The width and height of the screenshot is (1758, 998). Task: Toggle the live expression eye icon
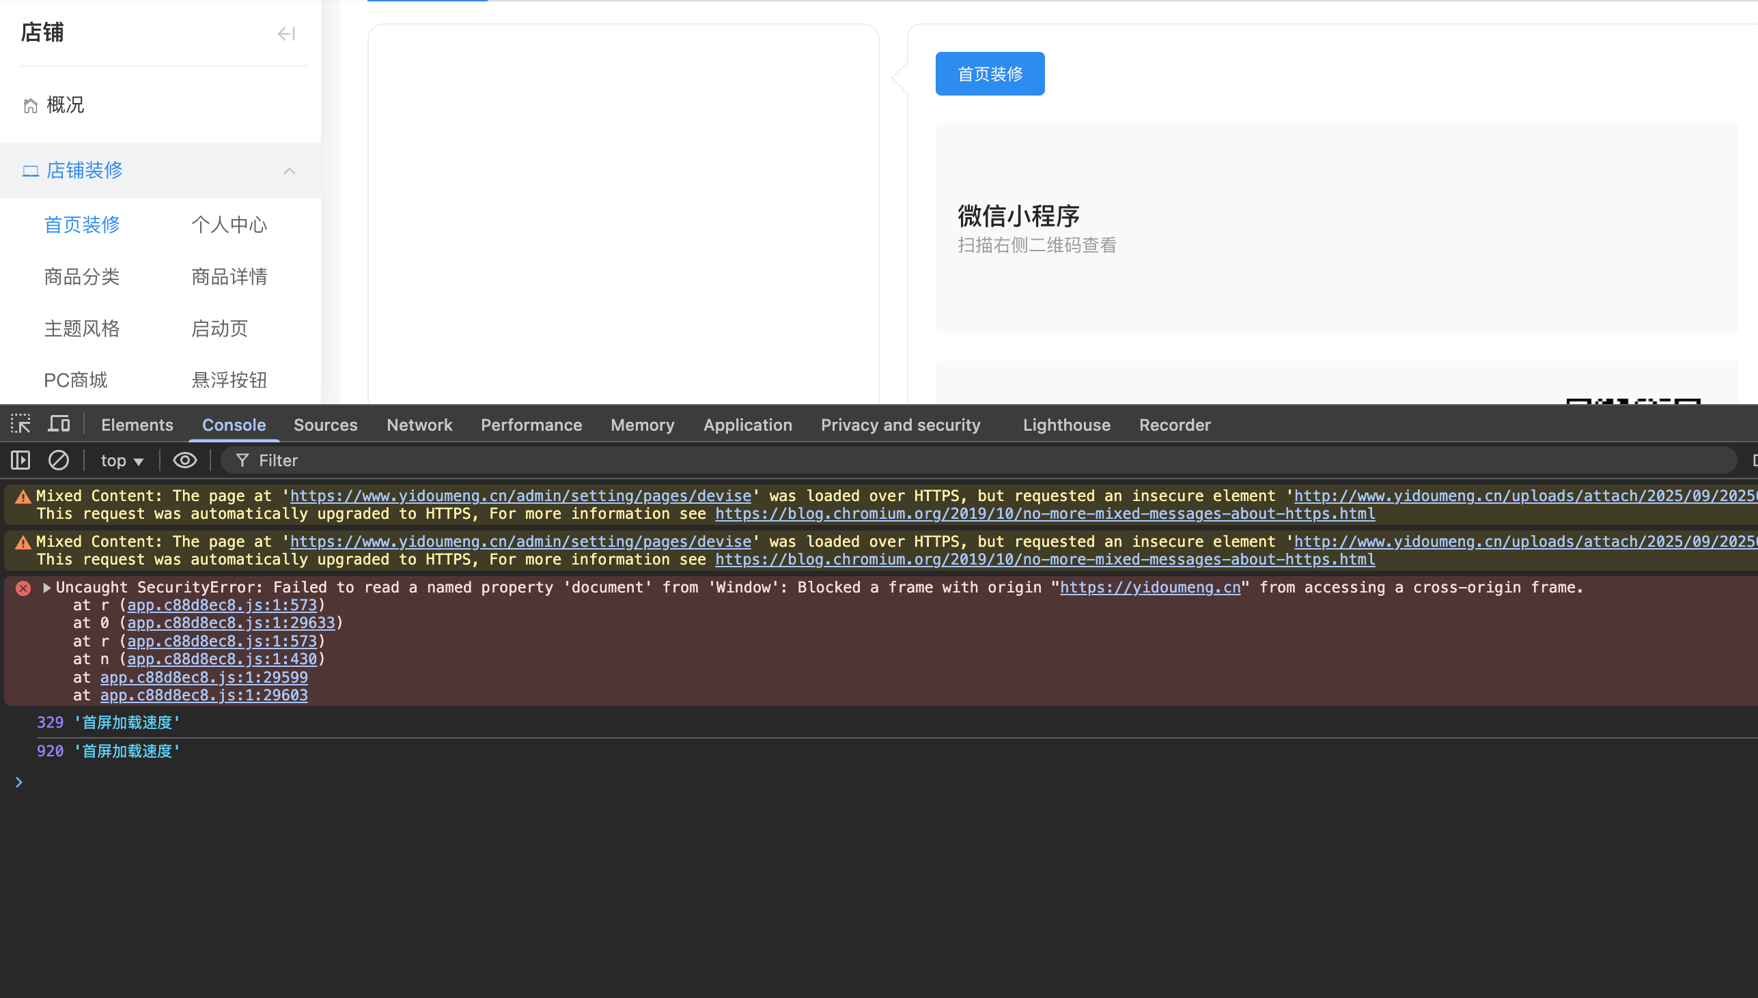184,460
